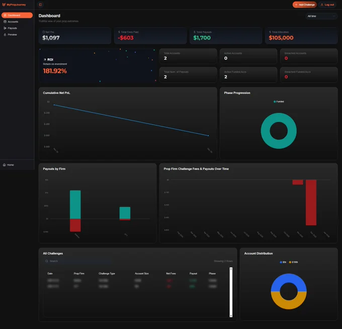The height and width of the screenshot is (329, 342).
Task: Click the Breached Accounts card
Action: (309, 56)
